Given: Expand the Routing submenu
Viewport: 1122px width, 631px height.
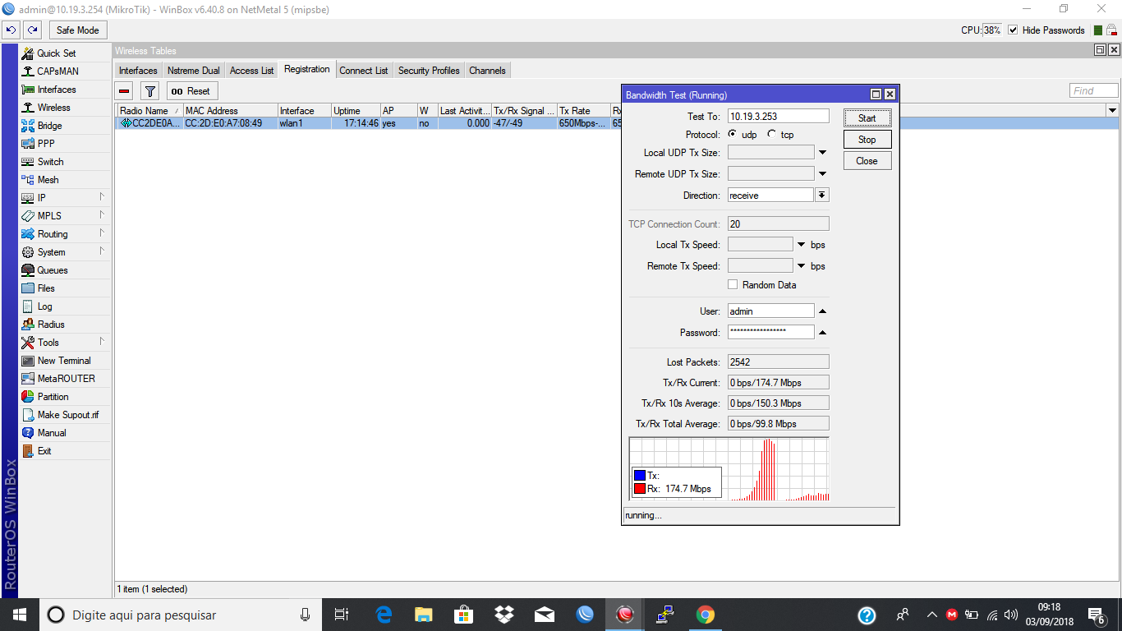Looking at the screenshot, I should 102,233.
